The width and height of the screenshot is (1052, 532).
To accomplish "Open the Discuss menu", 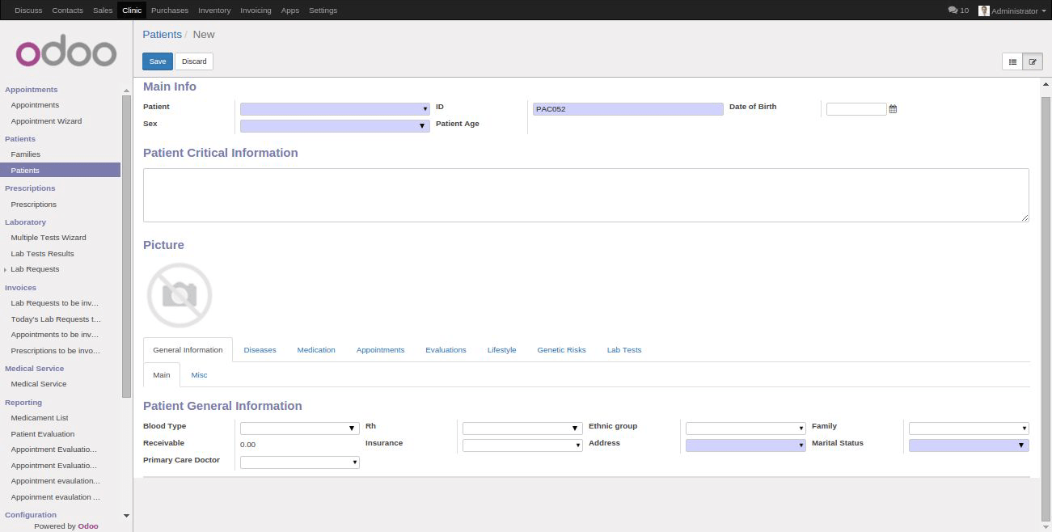I will (x=28, y=11).
